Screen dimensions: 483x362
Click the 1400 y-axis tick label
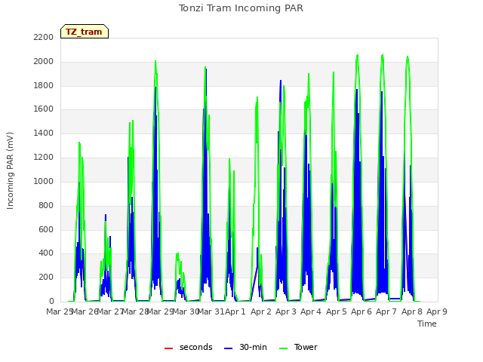tap(44, 133)
